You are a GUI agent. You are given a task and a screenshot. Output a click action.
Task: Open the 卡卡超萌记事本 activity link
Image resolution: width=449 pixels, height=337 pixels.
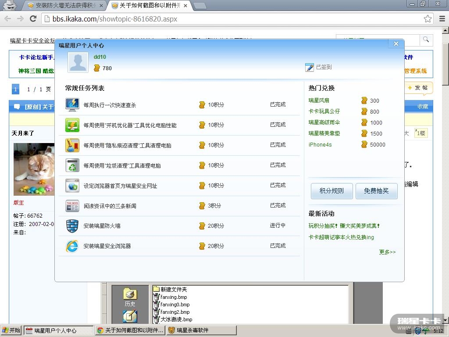[x=341, y=237]
